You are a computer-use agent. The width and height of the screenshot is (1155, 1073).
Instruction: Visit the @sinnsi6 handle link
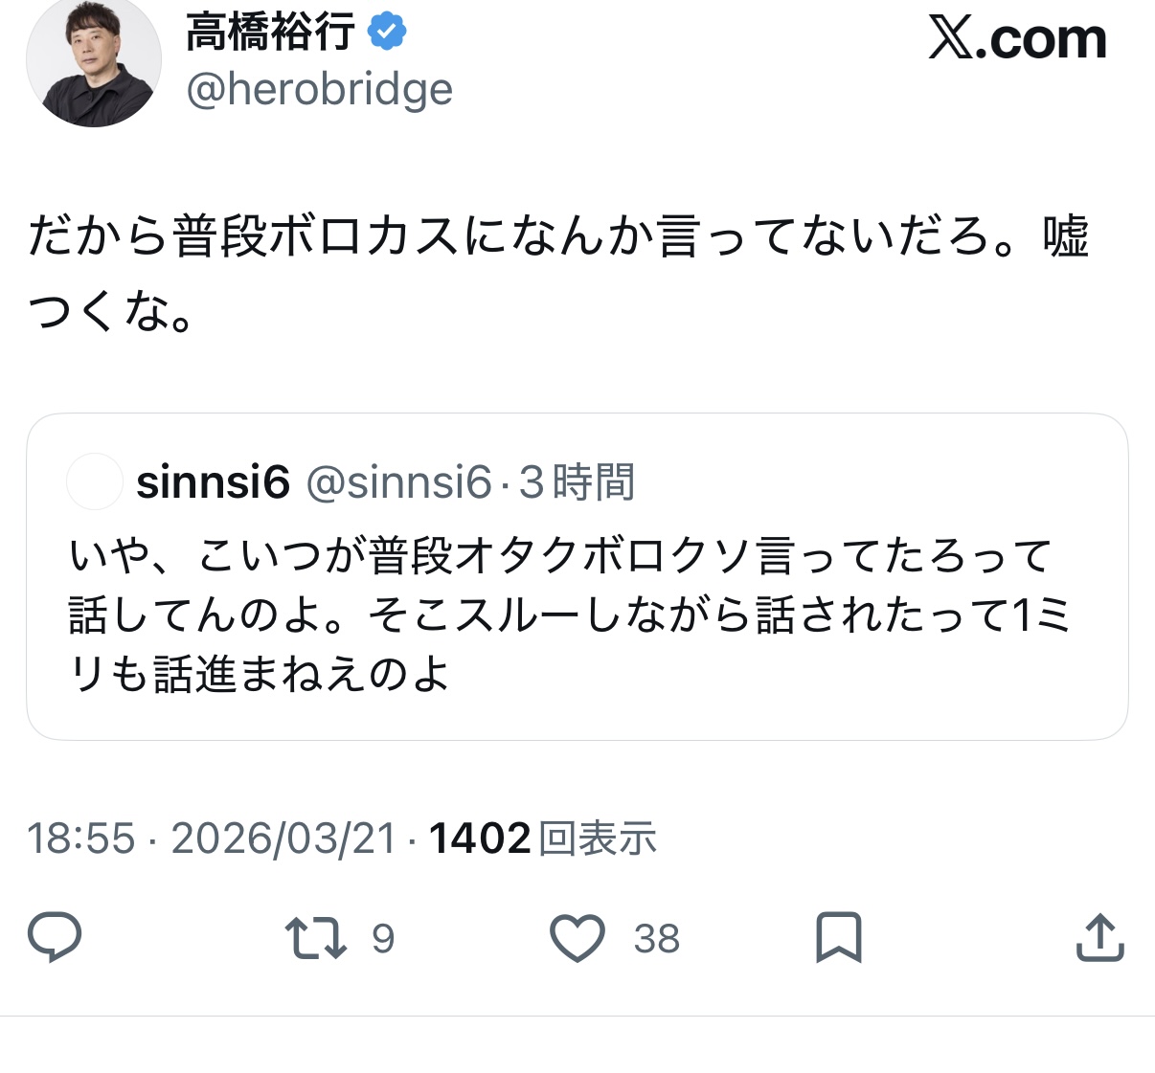(398, 482)
